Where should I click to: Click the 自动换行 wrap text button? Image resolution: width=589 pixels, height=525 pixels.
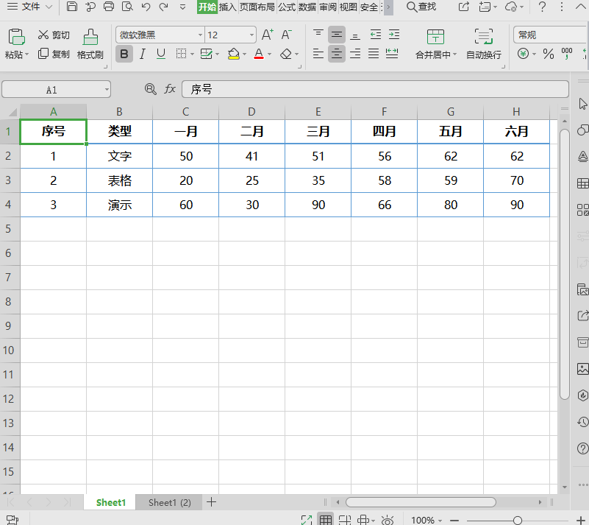pos(483,44)
